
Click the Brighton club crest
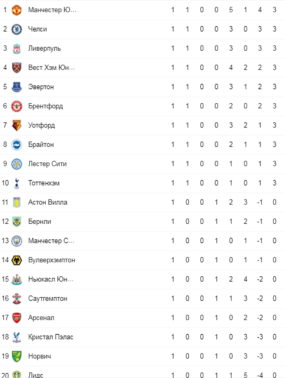point(17,145)
